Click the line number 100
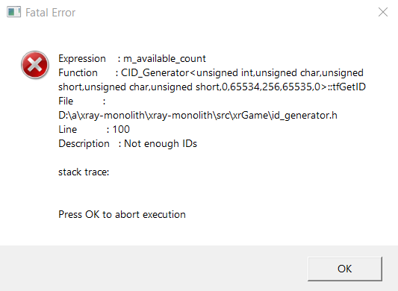Viewport: 398px width, 291px height. (x=121, y=129)
